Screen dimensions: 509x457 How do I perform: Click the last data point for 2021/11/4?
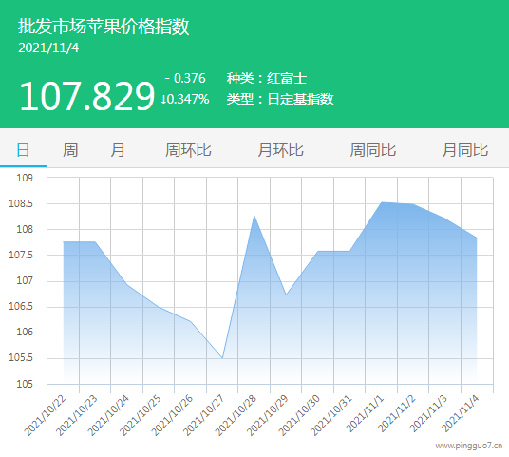477,238
